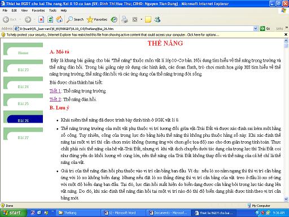Click the Windows flag logo throbber
This screenshot has width=289, height=217.
point(283,11)
